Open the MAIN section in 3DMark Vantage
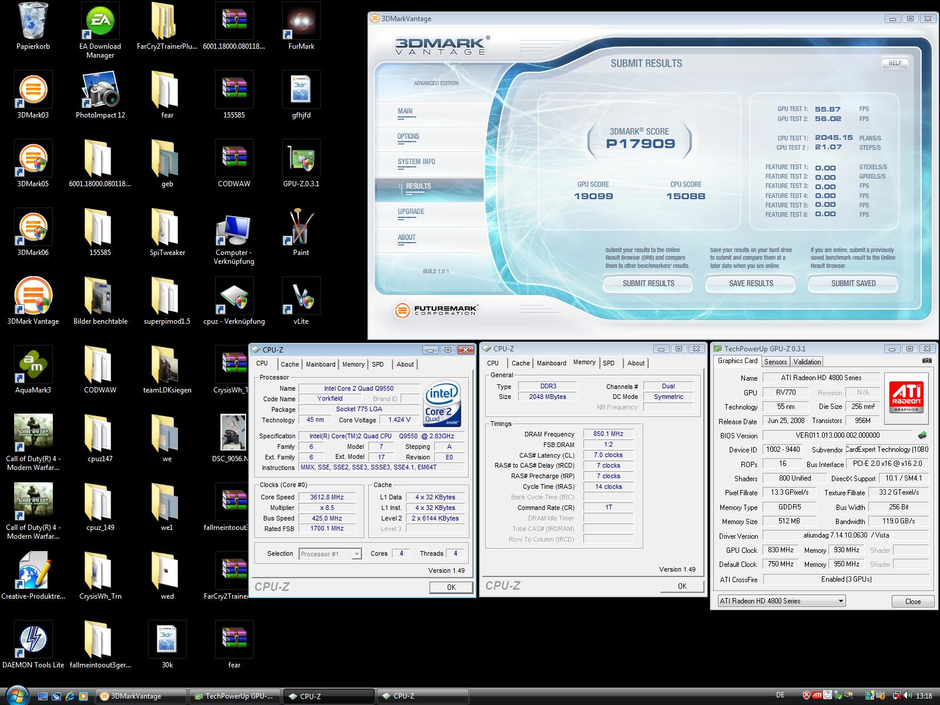Viewport: 940px width, 705px height. click(405, 111)
